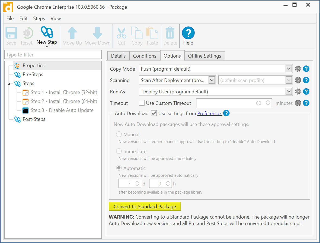This screenshot has width=320, height=243.
Task: Open the Preferences link
Action: coord(210,113)
